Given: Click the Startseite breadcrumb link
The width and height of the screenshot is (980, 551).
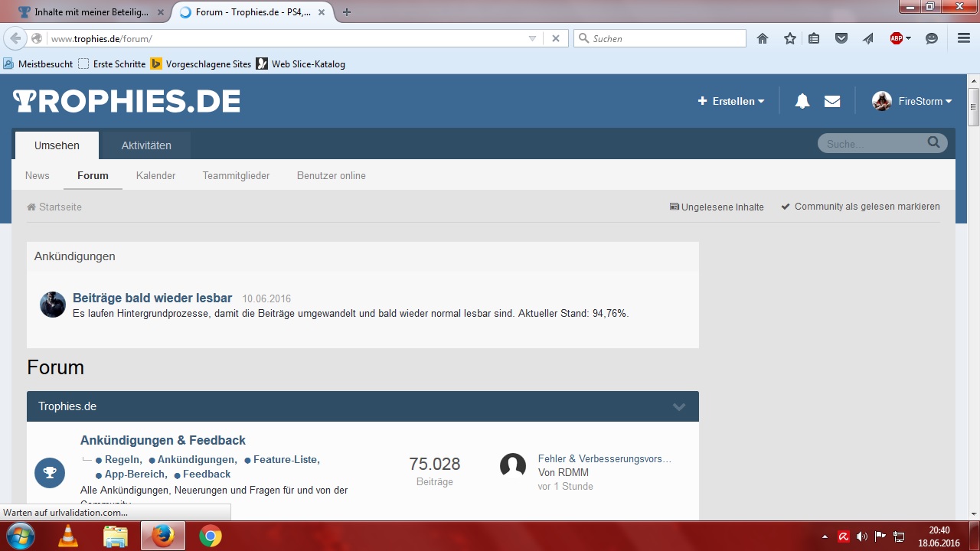Looking at the screenshot, I should 54,207.
